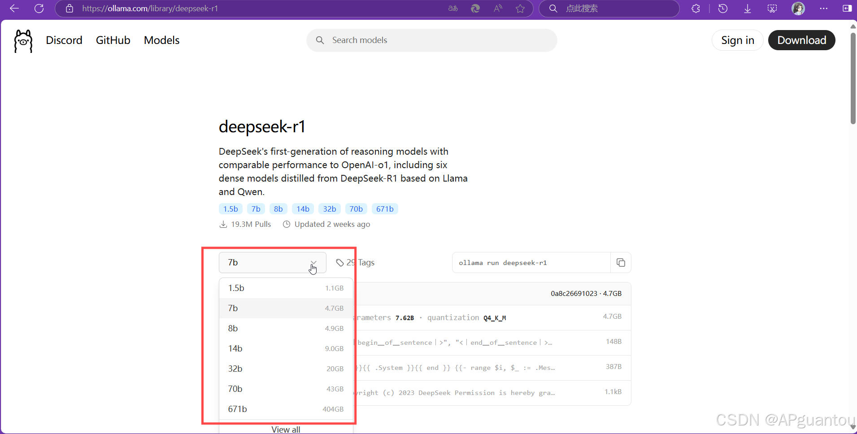Screen dimensions: 857x434
Task: Choose 7b 4.7GB from the dropdown list
Action: pos(286,308)
